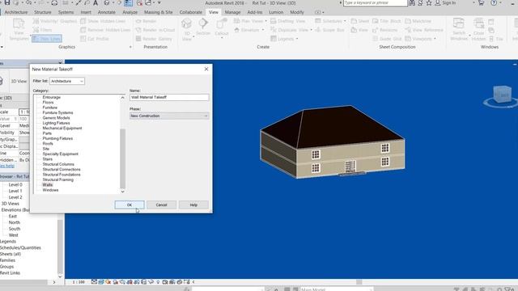
Task: Click Cut Profile in the ribbon
Action: coord(95,39)
